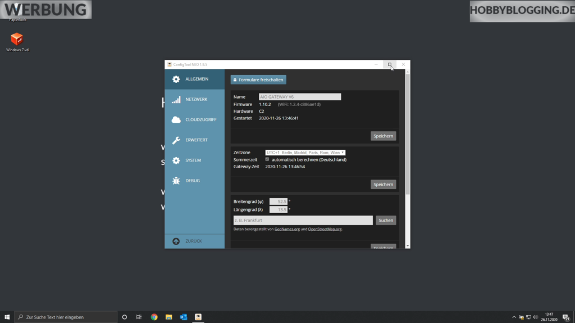Click the volume speaker icon in the tray
The image size is (575, 323).
click(535, 317)
